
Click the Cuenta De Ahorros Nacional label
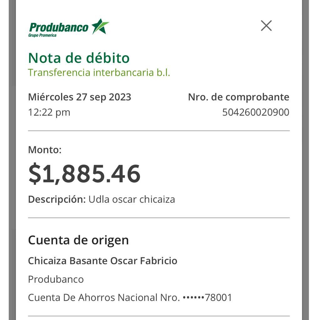coord(92,297)
